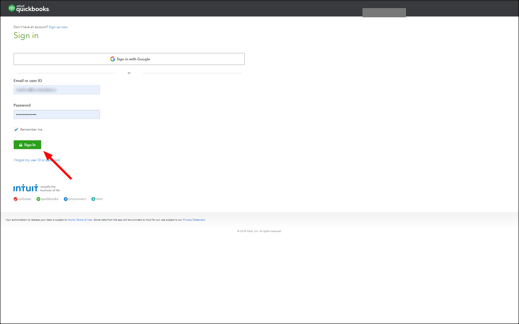This screenshot has width=519, height=324.
Task: Click the Sign in page heading
Action: coord(26,36)
